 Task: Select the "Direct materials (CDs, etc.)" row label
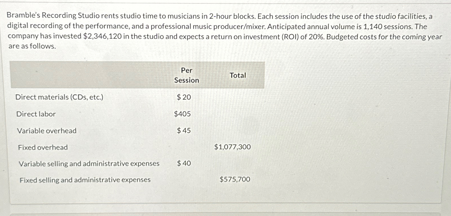click(59, 97)
